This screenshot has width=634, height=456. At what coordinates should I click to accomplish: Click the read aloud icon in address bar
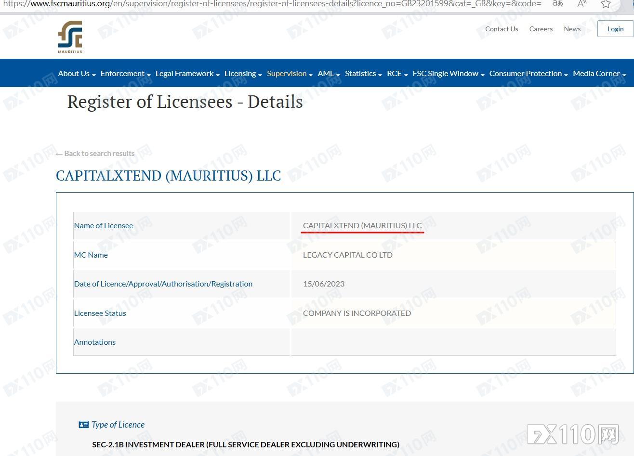[582, 4]
